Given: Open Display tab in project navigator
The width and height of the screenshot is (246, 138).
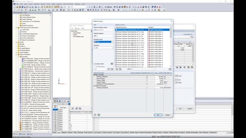Looking at the screenshot, I should point(22,134).
